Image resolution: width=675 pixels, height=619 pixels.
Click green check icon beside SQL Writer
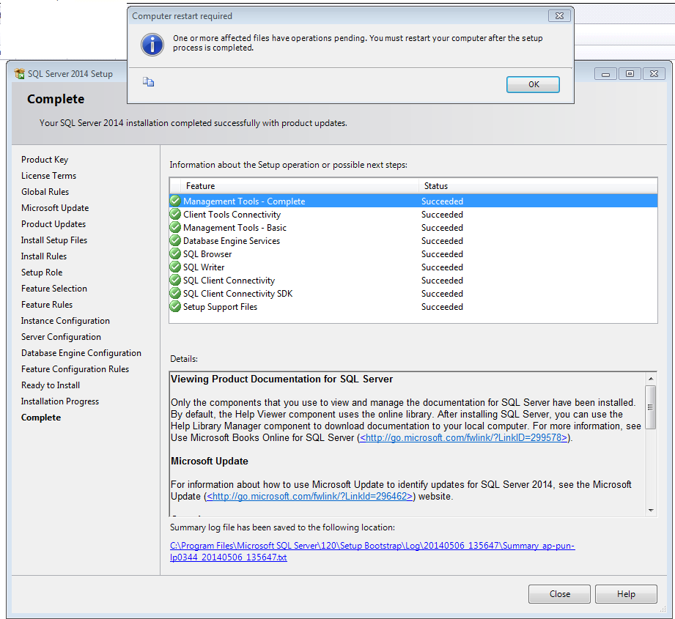tap(174, 267)
